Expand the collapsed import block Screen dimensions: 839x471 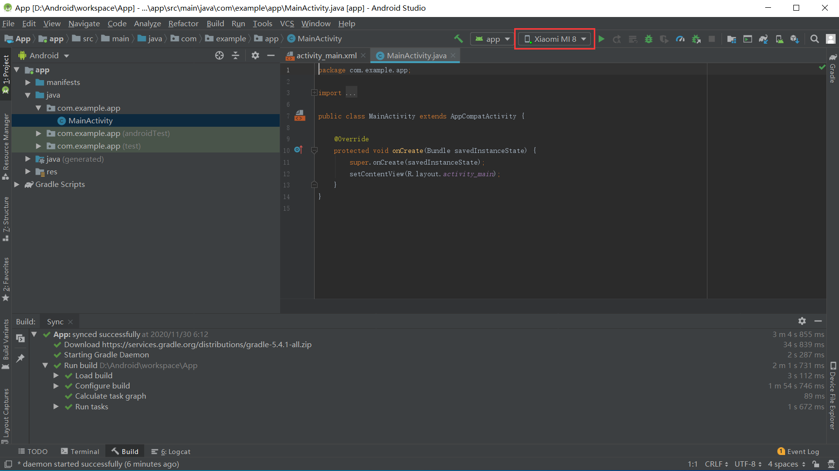tap(314, 93)
